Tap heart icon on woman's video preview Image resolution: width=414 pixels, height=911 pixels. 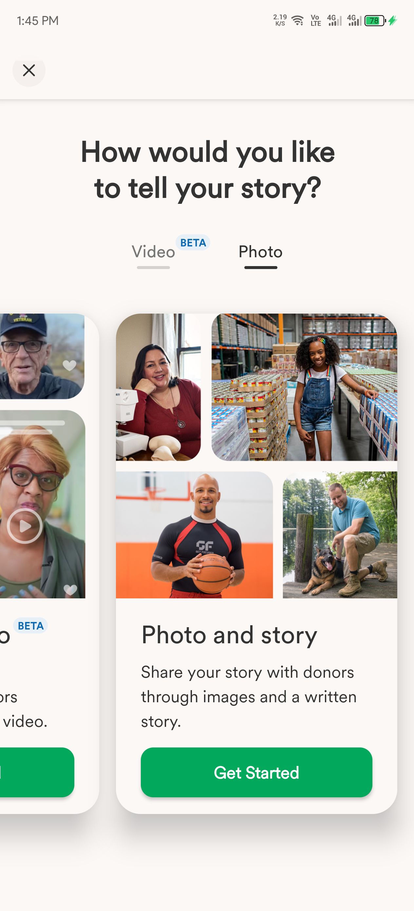click(x=70, y=589)
